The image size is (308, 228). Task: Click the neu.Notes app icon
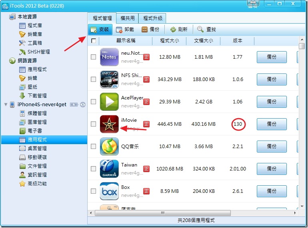pyautogui.click(x=109, y=57)
